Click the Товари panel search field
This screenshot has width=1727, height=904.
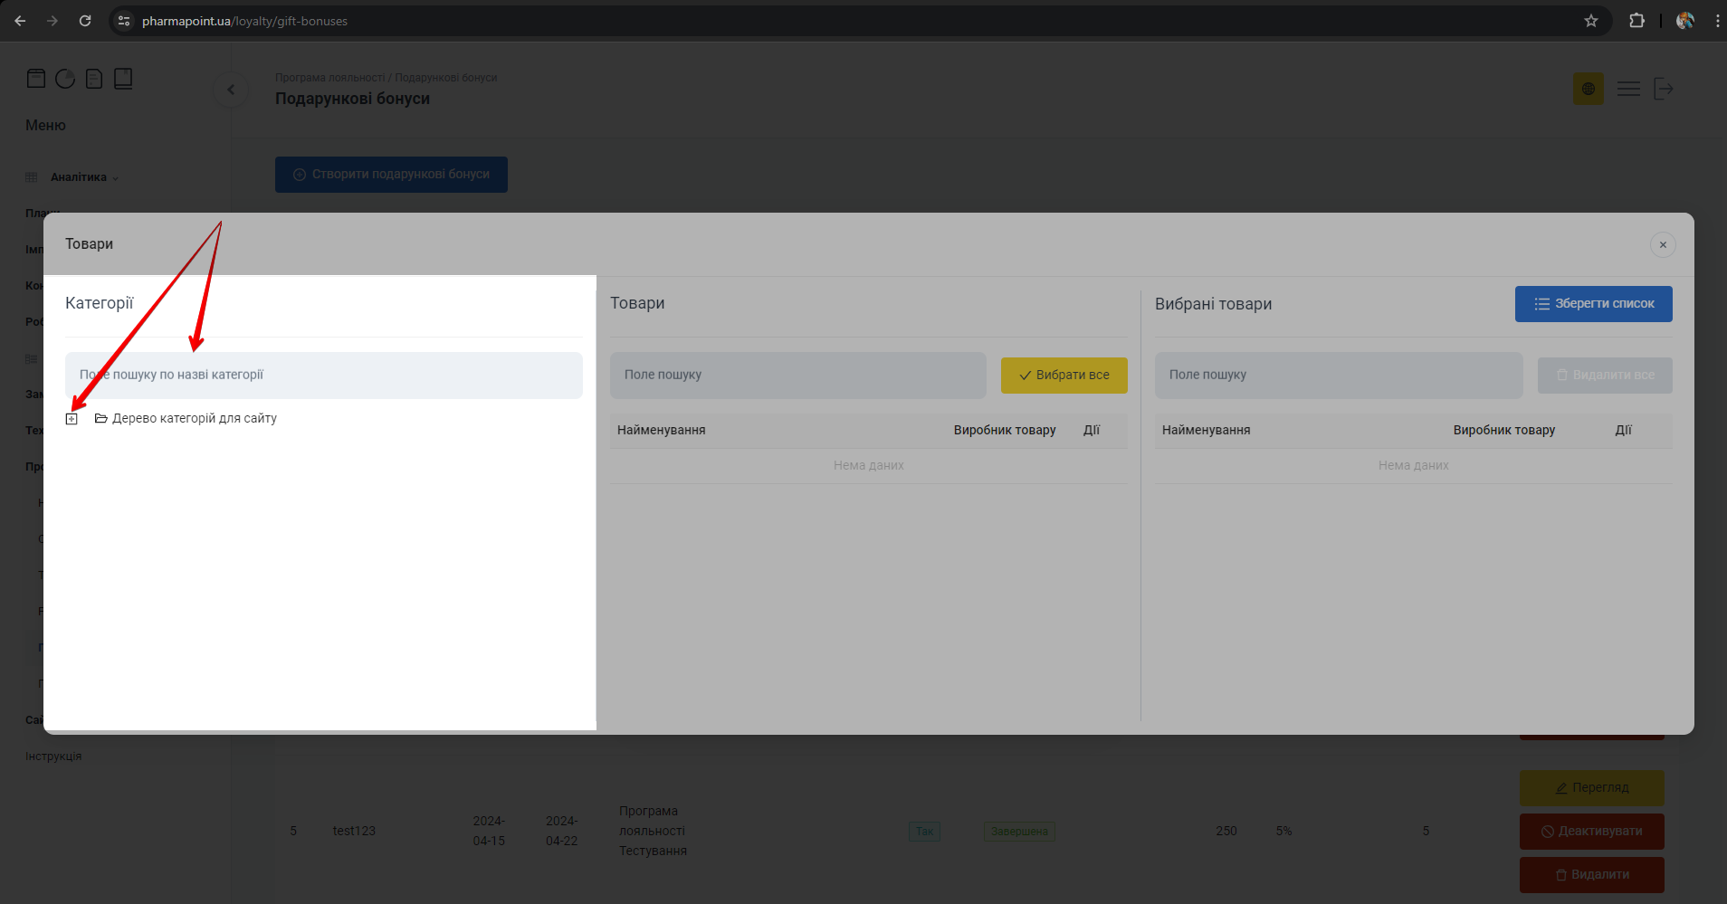[x=797, y=375]
